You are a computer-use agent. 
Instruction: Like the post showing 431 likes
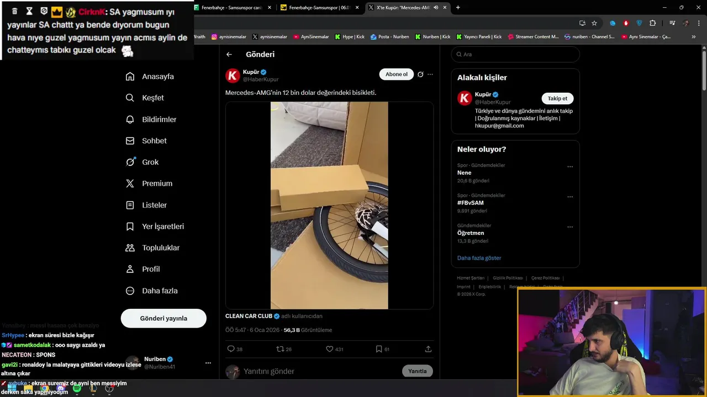(x=330, y=349)
